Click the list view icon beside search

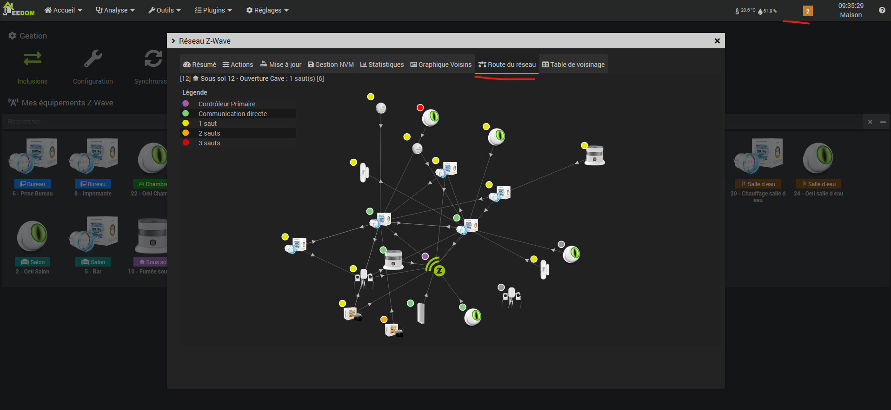[x=883, y=122]
